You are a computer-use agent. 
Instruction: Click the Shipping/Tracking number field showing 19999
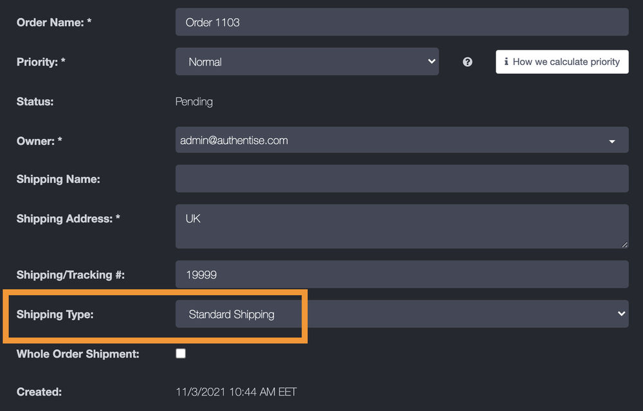click(402, 274)
